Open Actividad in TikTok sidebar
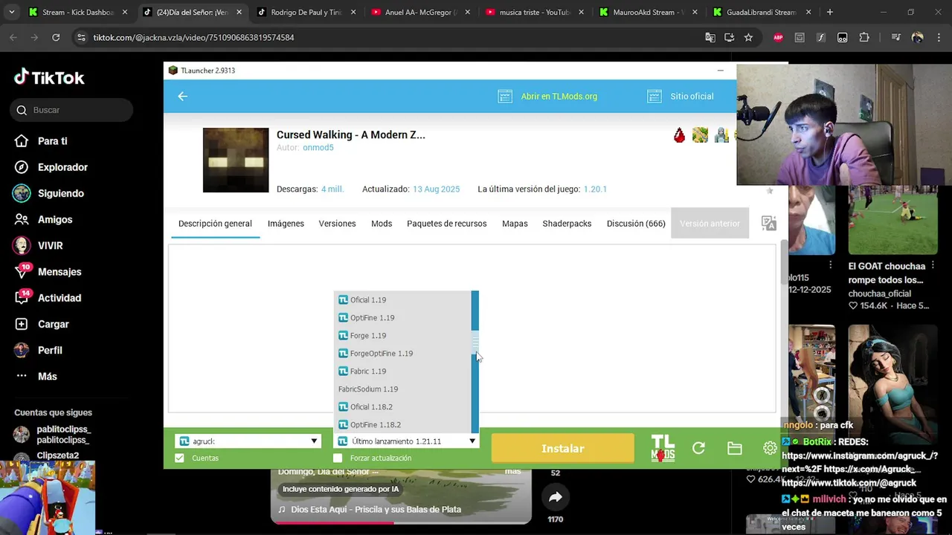952x535 pixels. click(59, 298)
